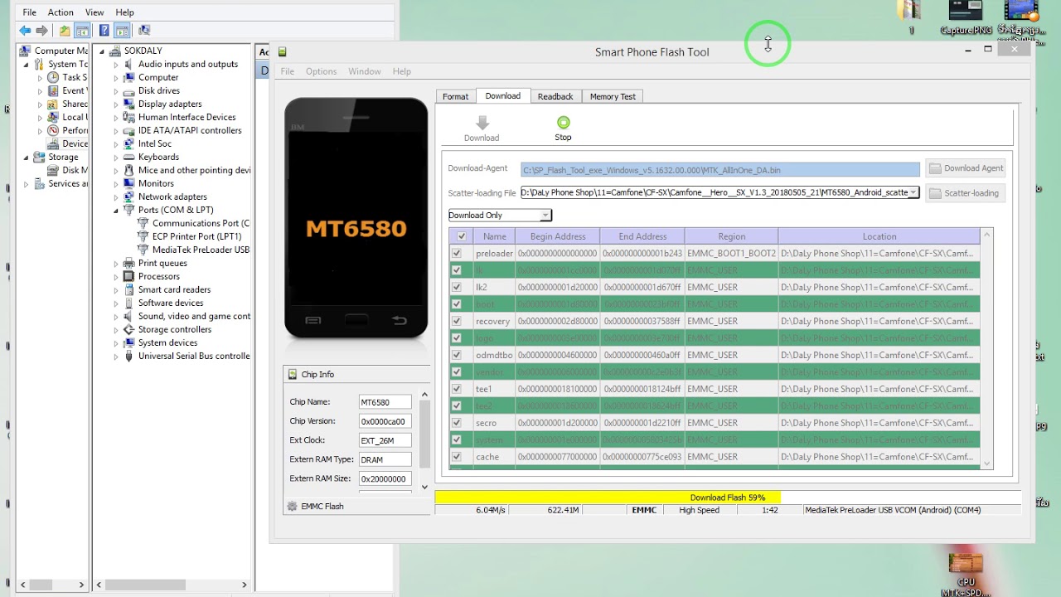This screenshot has width=1061, height=597.
Task: Open the CapturePNG desktop icon
Action: pos(966,18)
